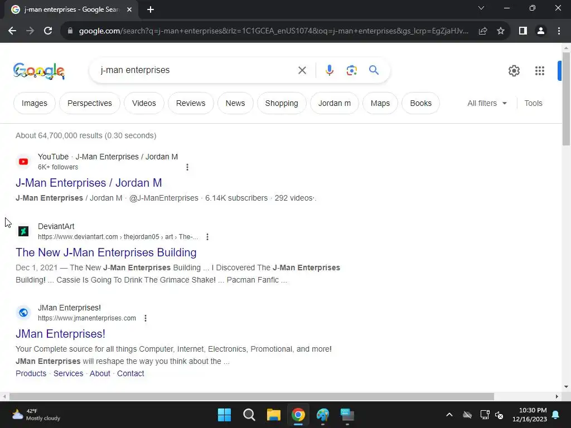The height and width of the screenshot is (428, 571).
Task: Open more options for the YouTube result
Action: (x=187, y=167)
